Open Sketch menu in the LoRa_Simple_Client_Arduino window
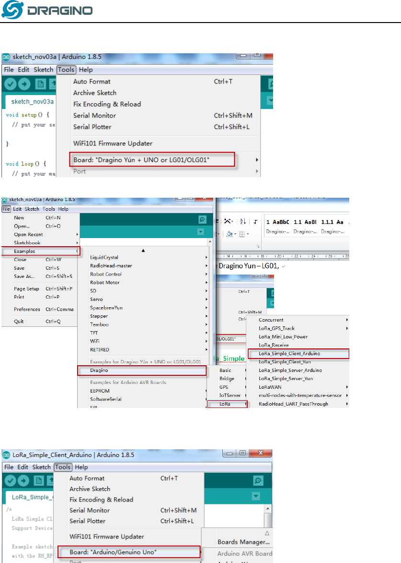Image resolution: width=401 pixels, height=563 pixels. point(42,467)
